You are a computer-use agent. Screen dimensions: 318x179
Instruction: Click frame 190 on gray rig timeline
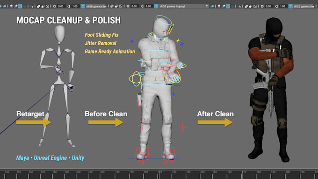[x=188, y=172]
